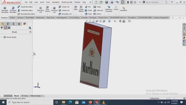Open Reference Geometry tool

(x=109, y=9)
